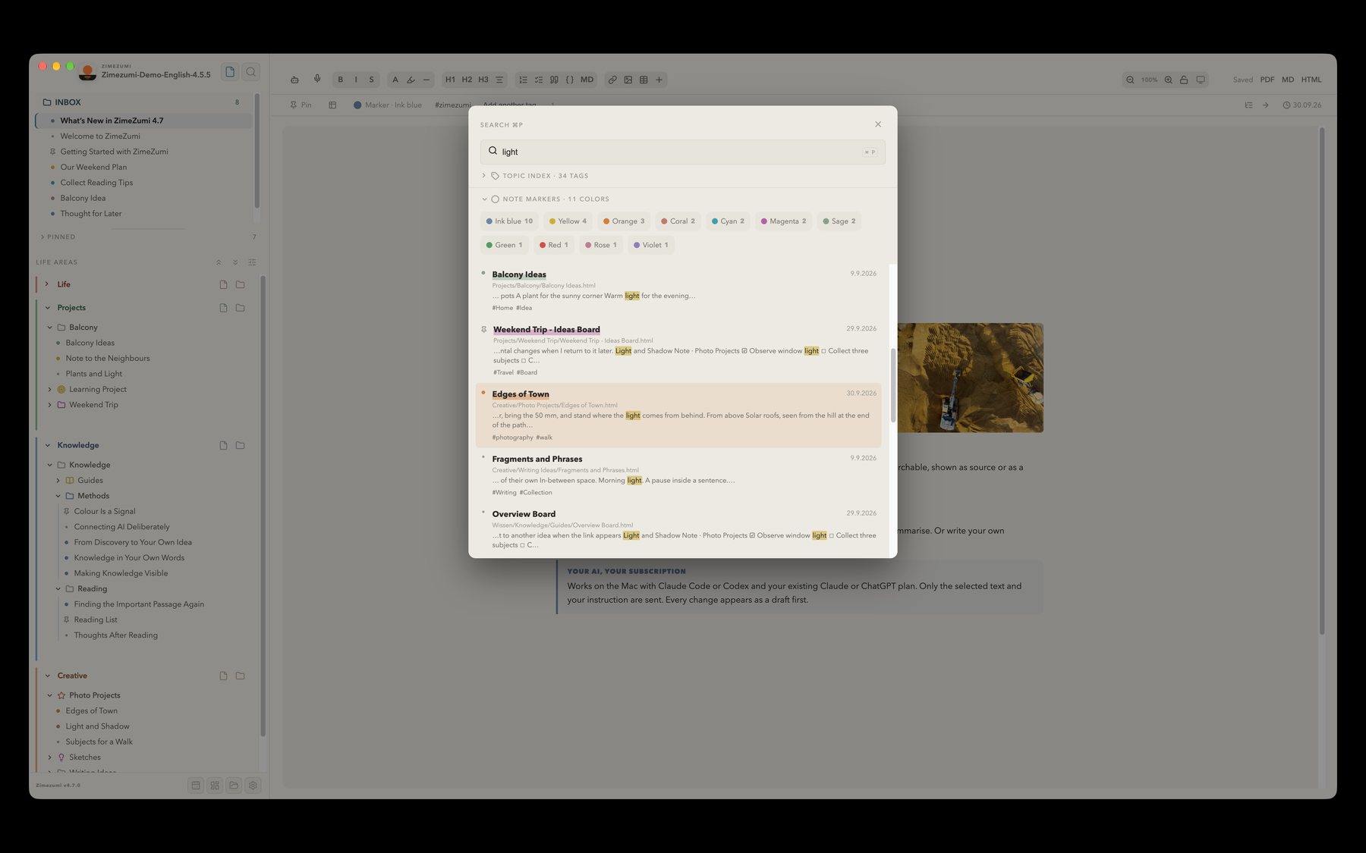Click the search field containing 'light'
This screenshot has height=853, width=1366.
[682, 152]
